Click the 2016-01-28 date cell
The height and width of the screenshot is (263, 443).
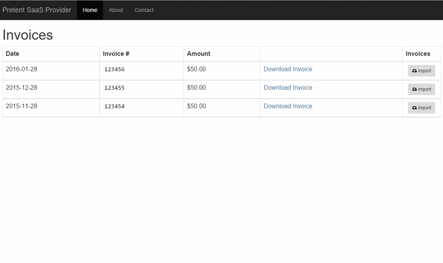point(22,69)
